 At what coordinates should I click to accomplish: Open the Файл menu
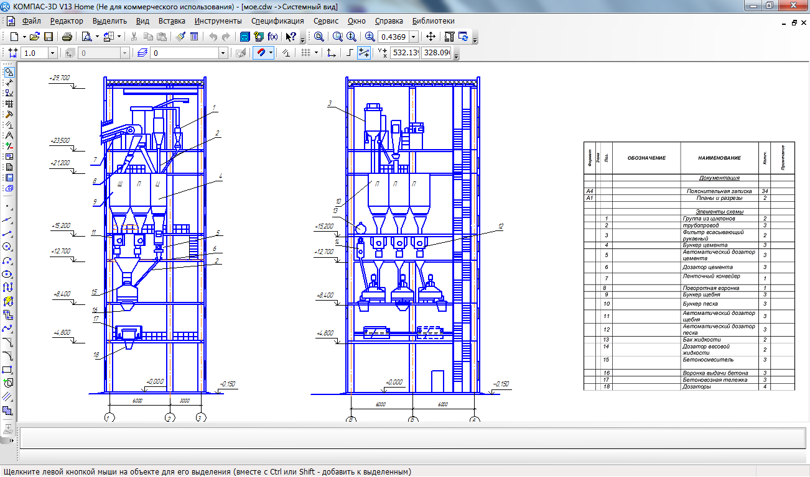[x=31, y=20]
